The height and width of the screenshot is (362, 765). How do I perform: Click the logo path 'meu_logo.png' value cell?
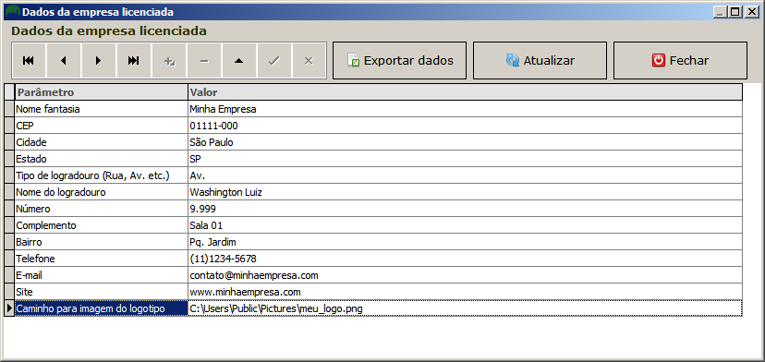point(466,308)
